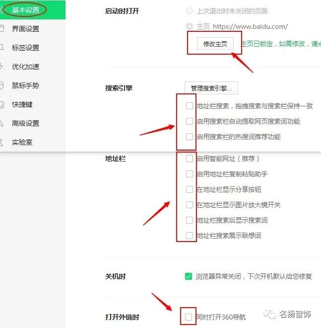The image size is (321, 328).
Task: Open the 高级设置 settings section
Action: tap(25, 123)
